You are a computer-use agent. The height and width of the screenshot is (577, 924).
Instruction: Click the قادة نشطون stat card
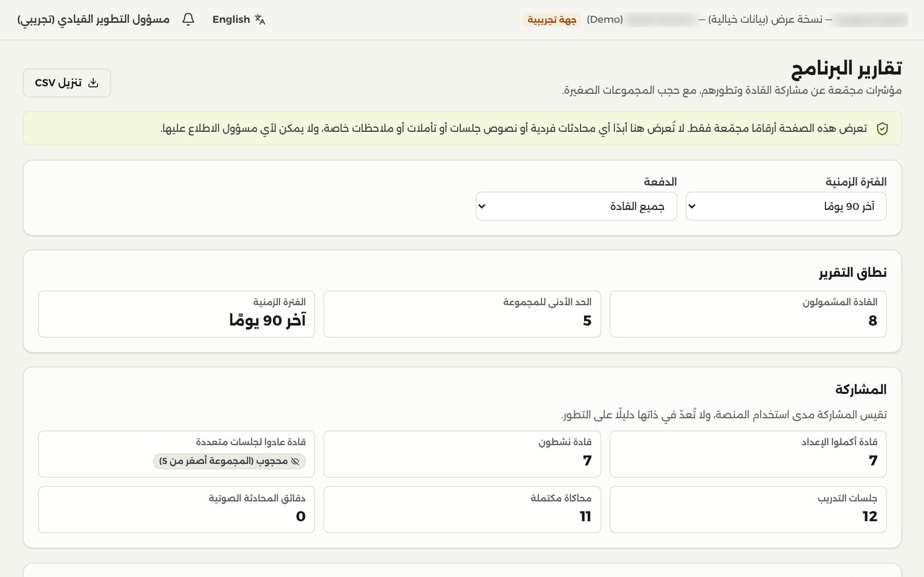pos(462,454)
